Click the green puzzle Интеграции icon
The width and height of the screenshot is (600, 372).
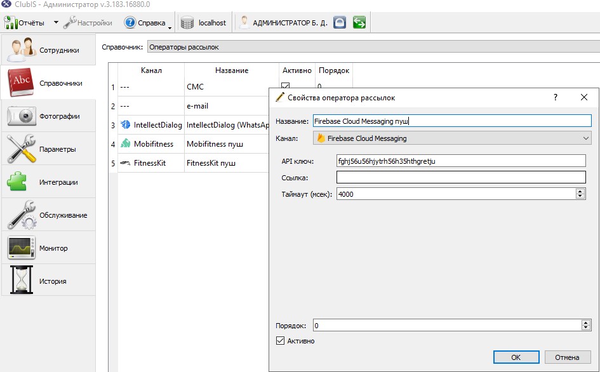click(17, 182)
